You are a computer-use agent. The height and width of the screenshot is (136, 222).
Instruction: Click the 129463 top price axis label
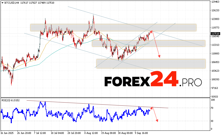pos(215,2)
